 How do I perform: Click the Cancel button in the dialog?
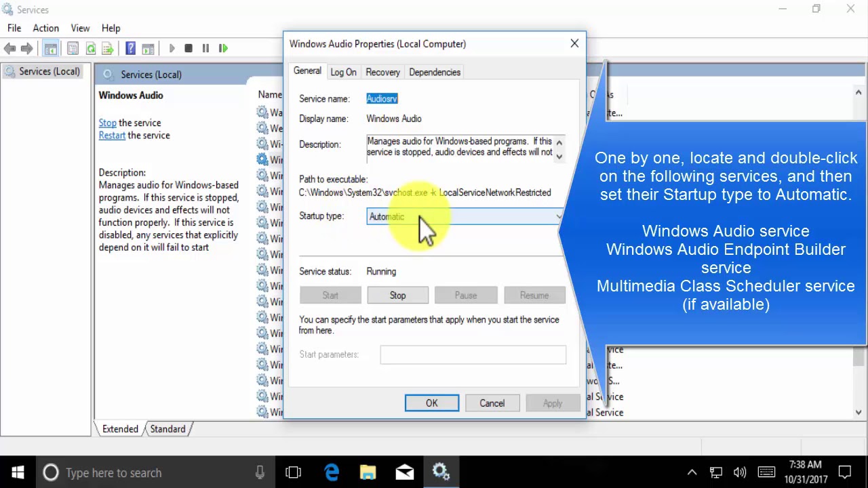tap(492, 403)
